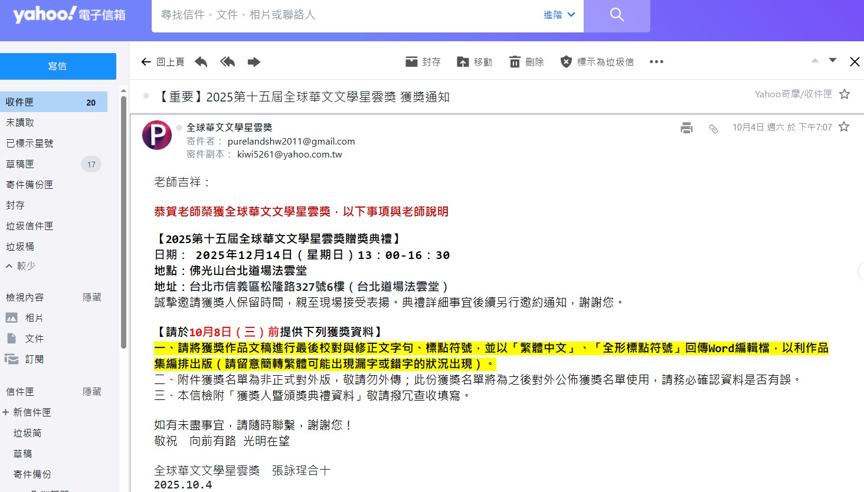Click the 寫信 compose button
Viewport: 864px width, 492px height.
58,66
